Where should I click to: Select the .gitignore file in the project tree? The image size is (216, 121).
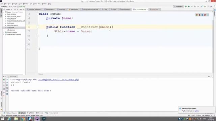pyautogui.click(x=11, y=30)
